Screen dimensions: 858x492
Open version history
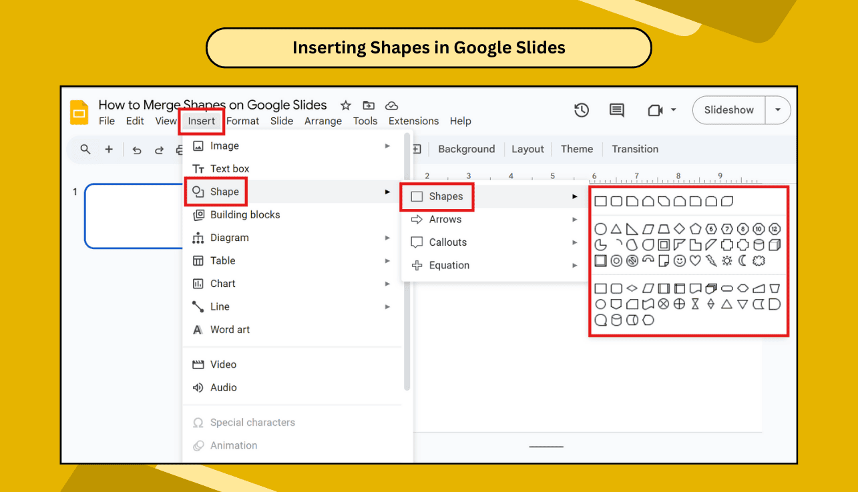point(581,110)
